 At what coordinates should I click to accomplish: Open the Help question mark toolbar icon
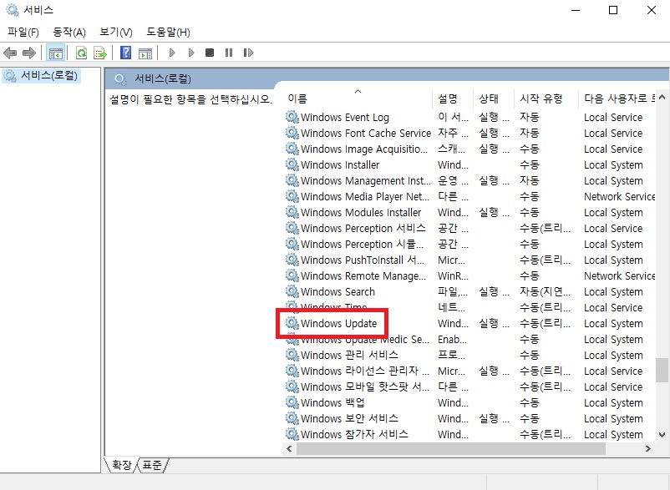(125, 53)
